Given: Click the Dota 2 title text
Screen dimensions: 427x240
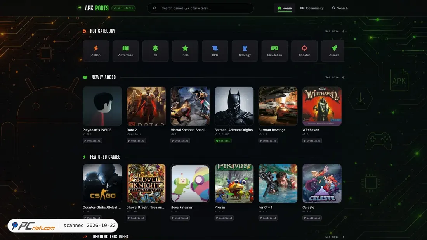Looking at the screenshot, I should (132, 130).
